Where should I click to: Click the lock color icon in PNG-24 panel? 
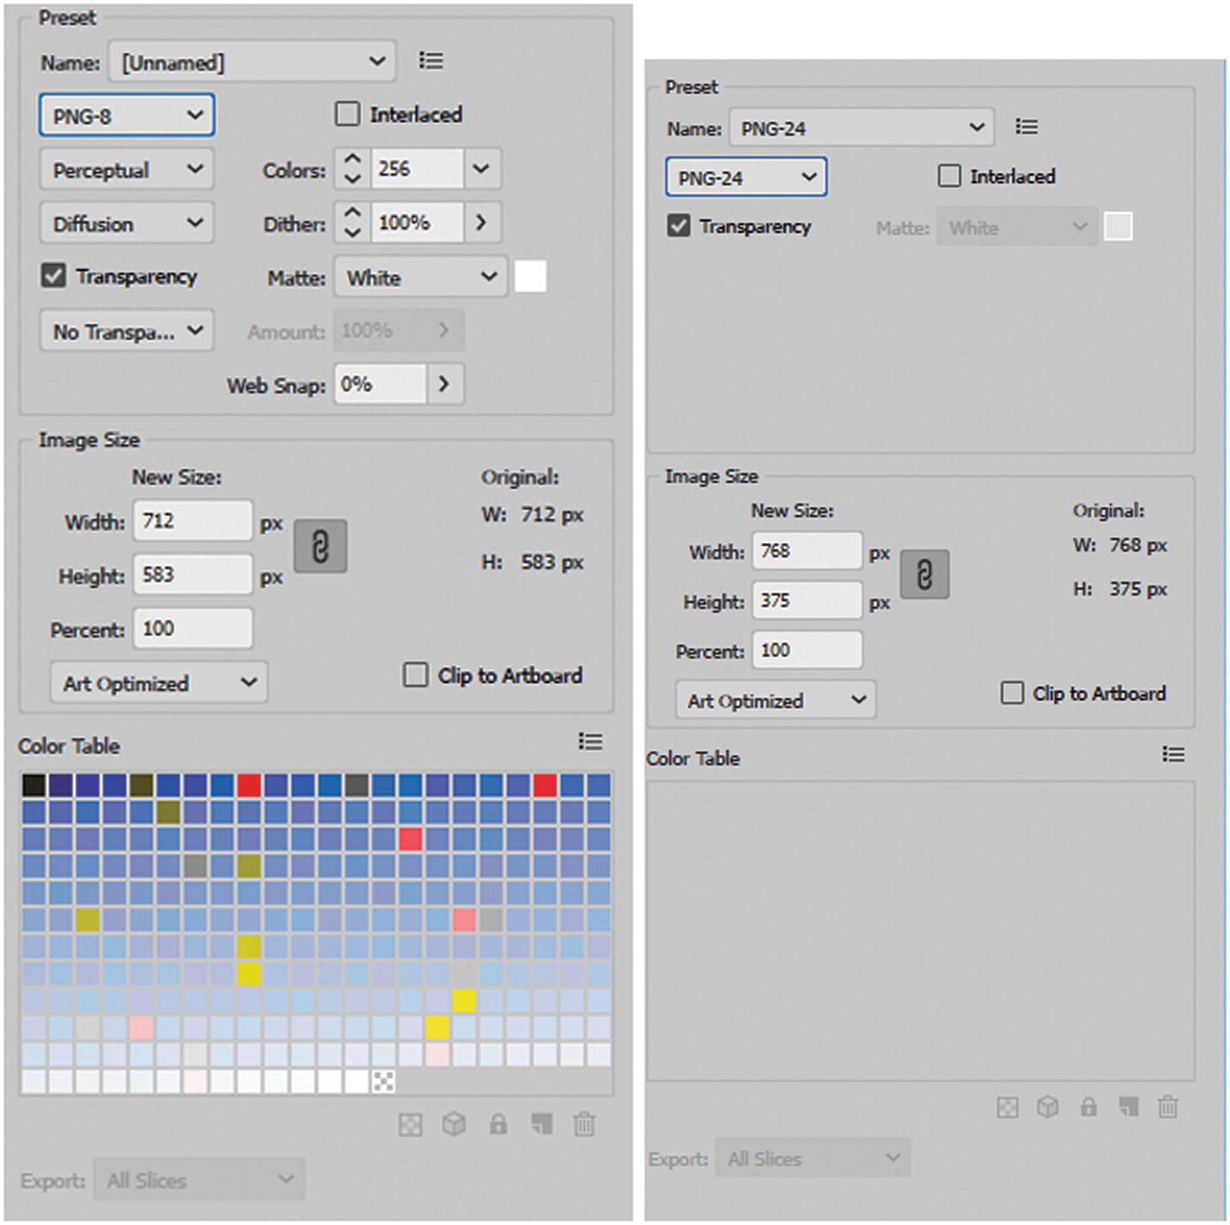point(1088,1107)
